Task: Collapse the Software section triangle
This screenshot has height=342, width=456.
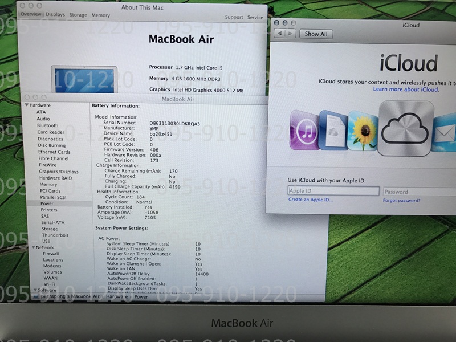Action: 35,290
